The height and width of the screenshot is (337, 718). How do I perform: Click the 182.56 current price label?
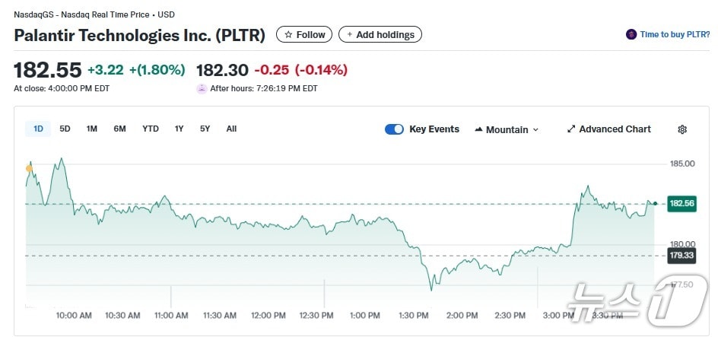(681, 203)
